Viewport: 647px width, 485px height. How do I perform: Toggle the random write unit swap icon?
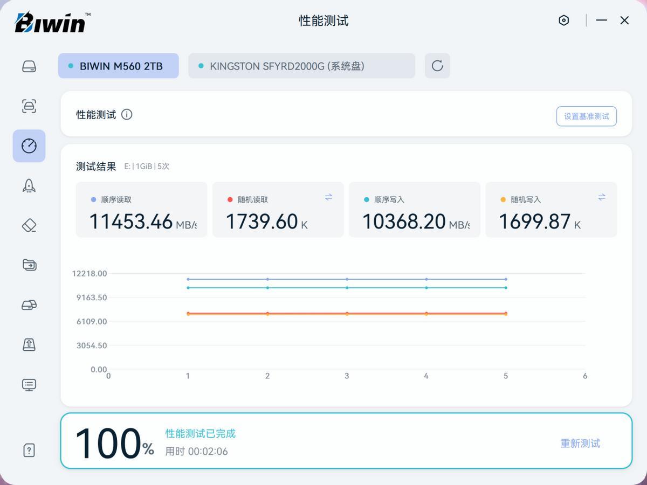coord(602,197)
